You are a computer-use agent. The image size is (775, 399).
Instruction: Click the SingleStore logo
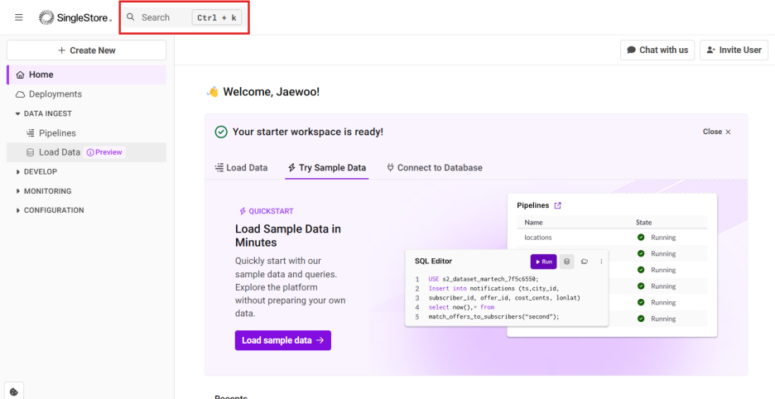point(75,18)
